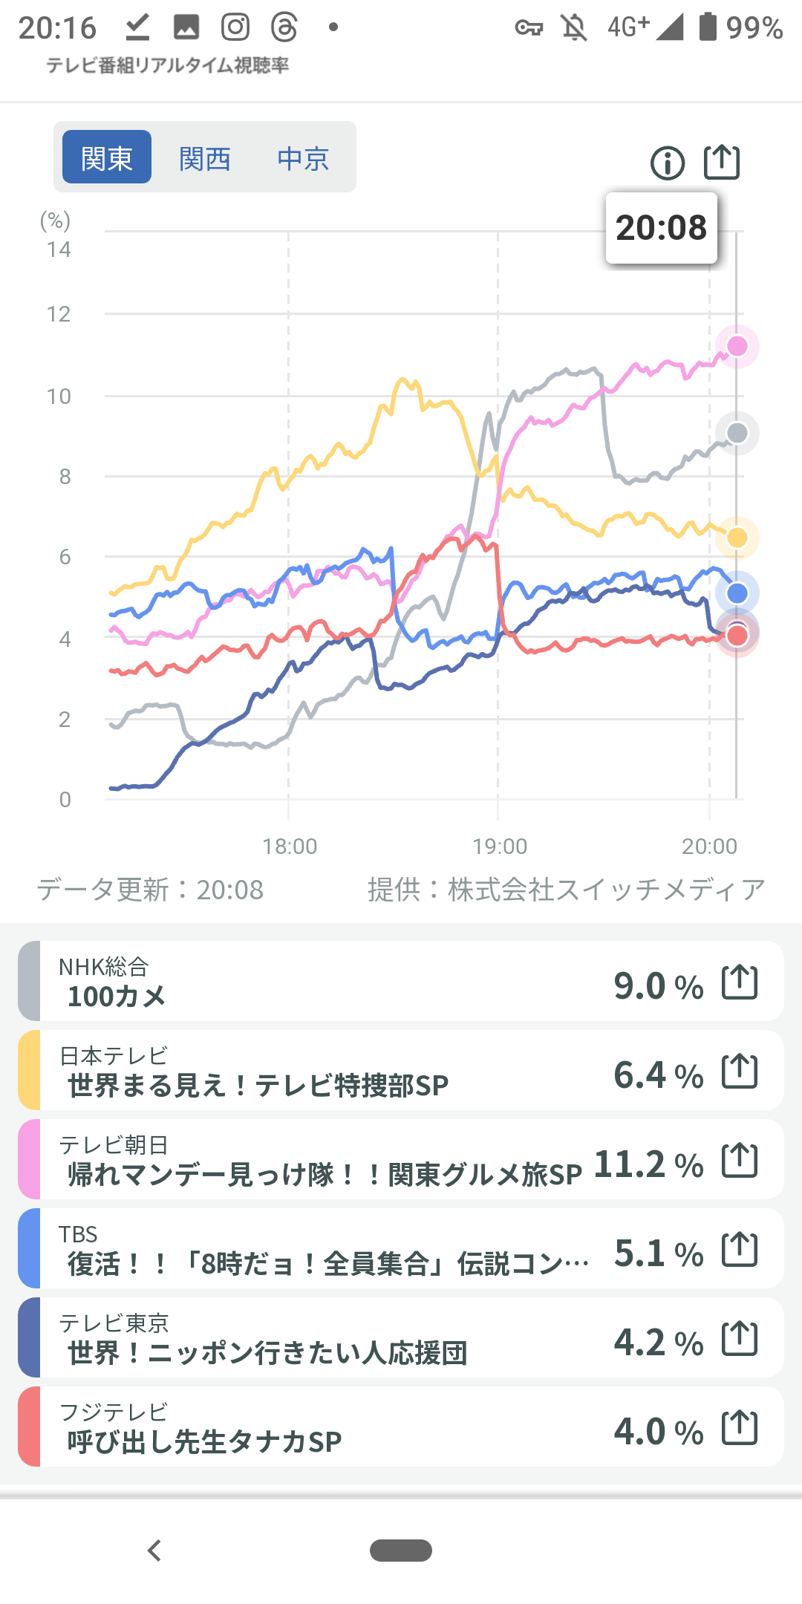Open the info icon above the chart
802x1604 pixels.
[x=667, y=163]
